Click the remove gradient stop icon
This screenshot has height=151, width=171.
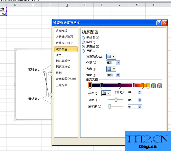(x=159, y=86)
